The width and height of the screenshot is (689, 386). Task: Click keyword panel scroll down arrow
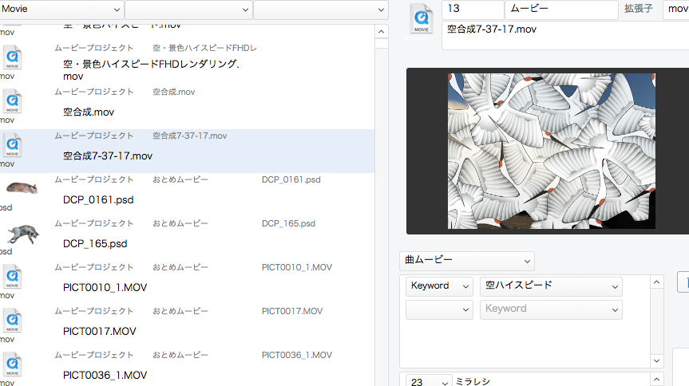(656, 361)
